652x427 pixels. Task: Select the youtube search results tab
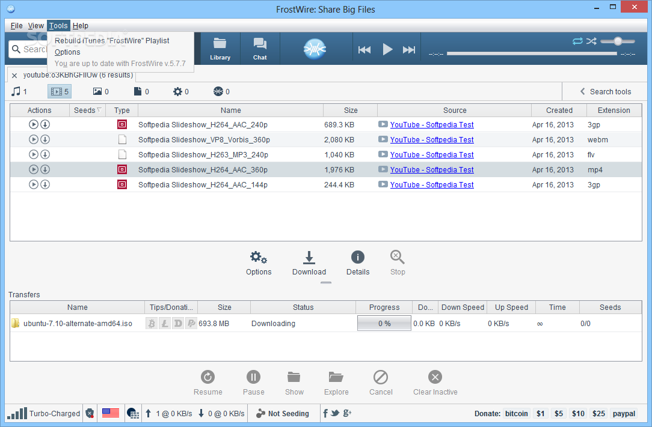click(78, 75)
